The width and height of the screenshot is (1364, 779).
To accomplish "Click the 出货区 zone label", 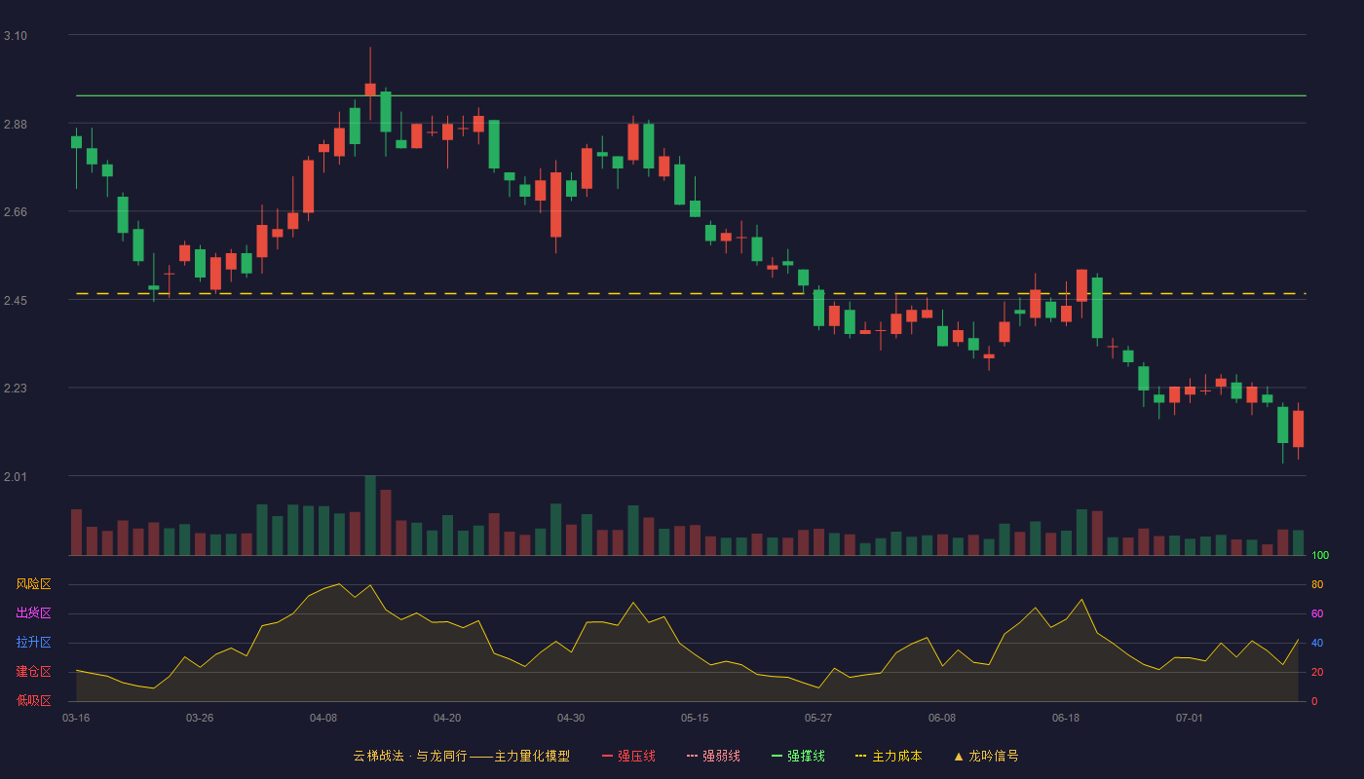I will (33, 613).
